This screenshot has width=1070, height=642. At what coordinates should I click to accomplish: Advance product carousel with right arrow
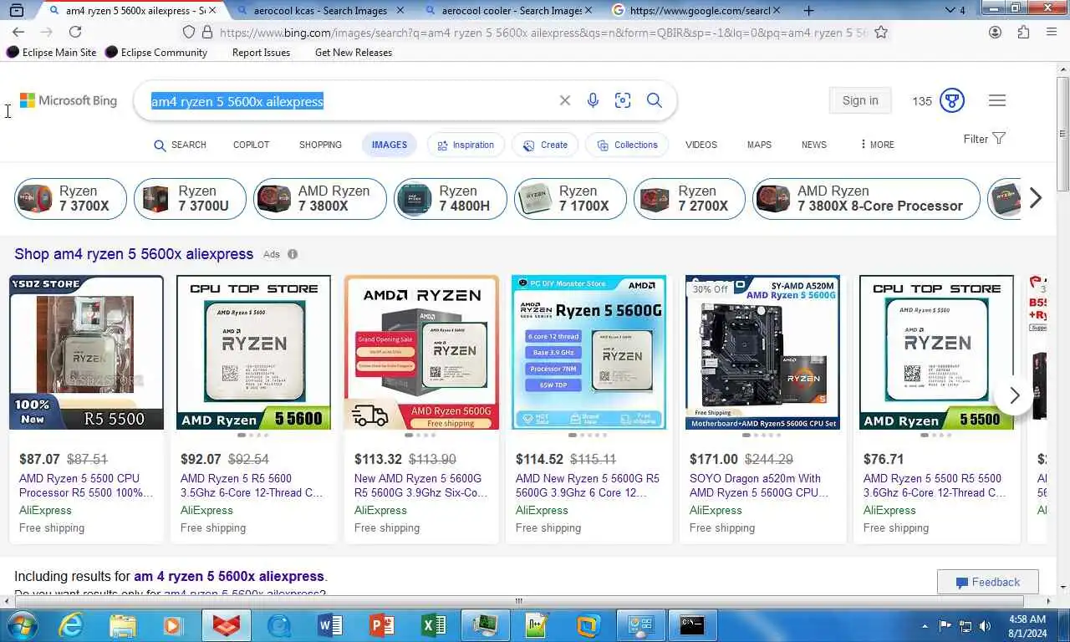point(1015,395)
